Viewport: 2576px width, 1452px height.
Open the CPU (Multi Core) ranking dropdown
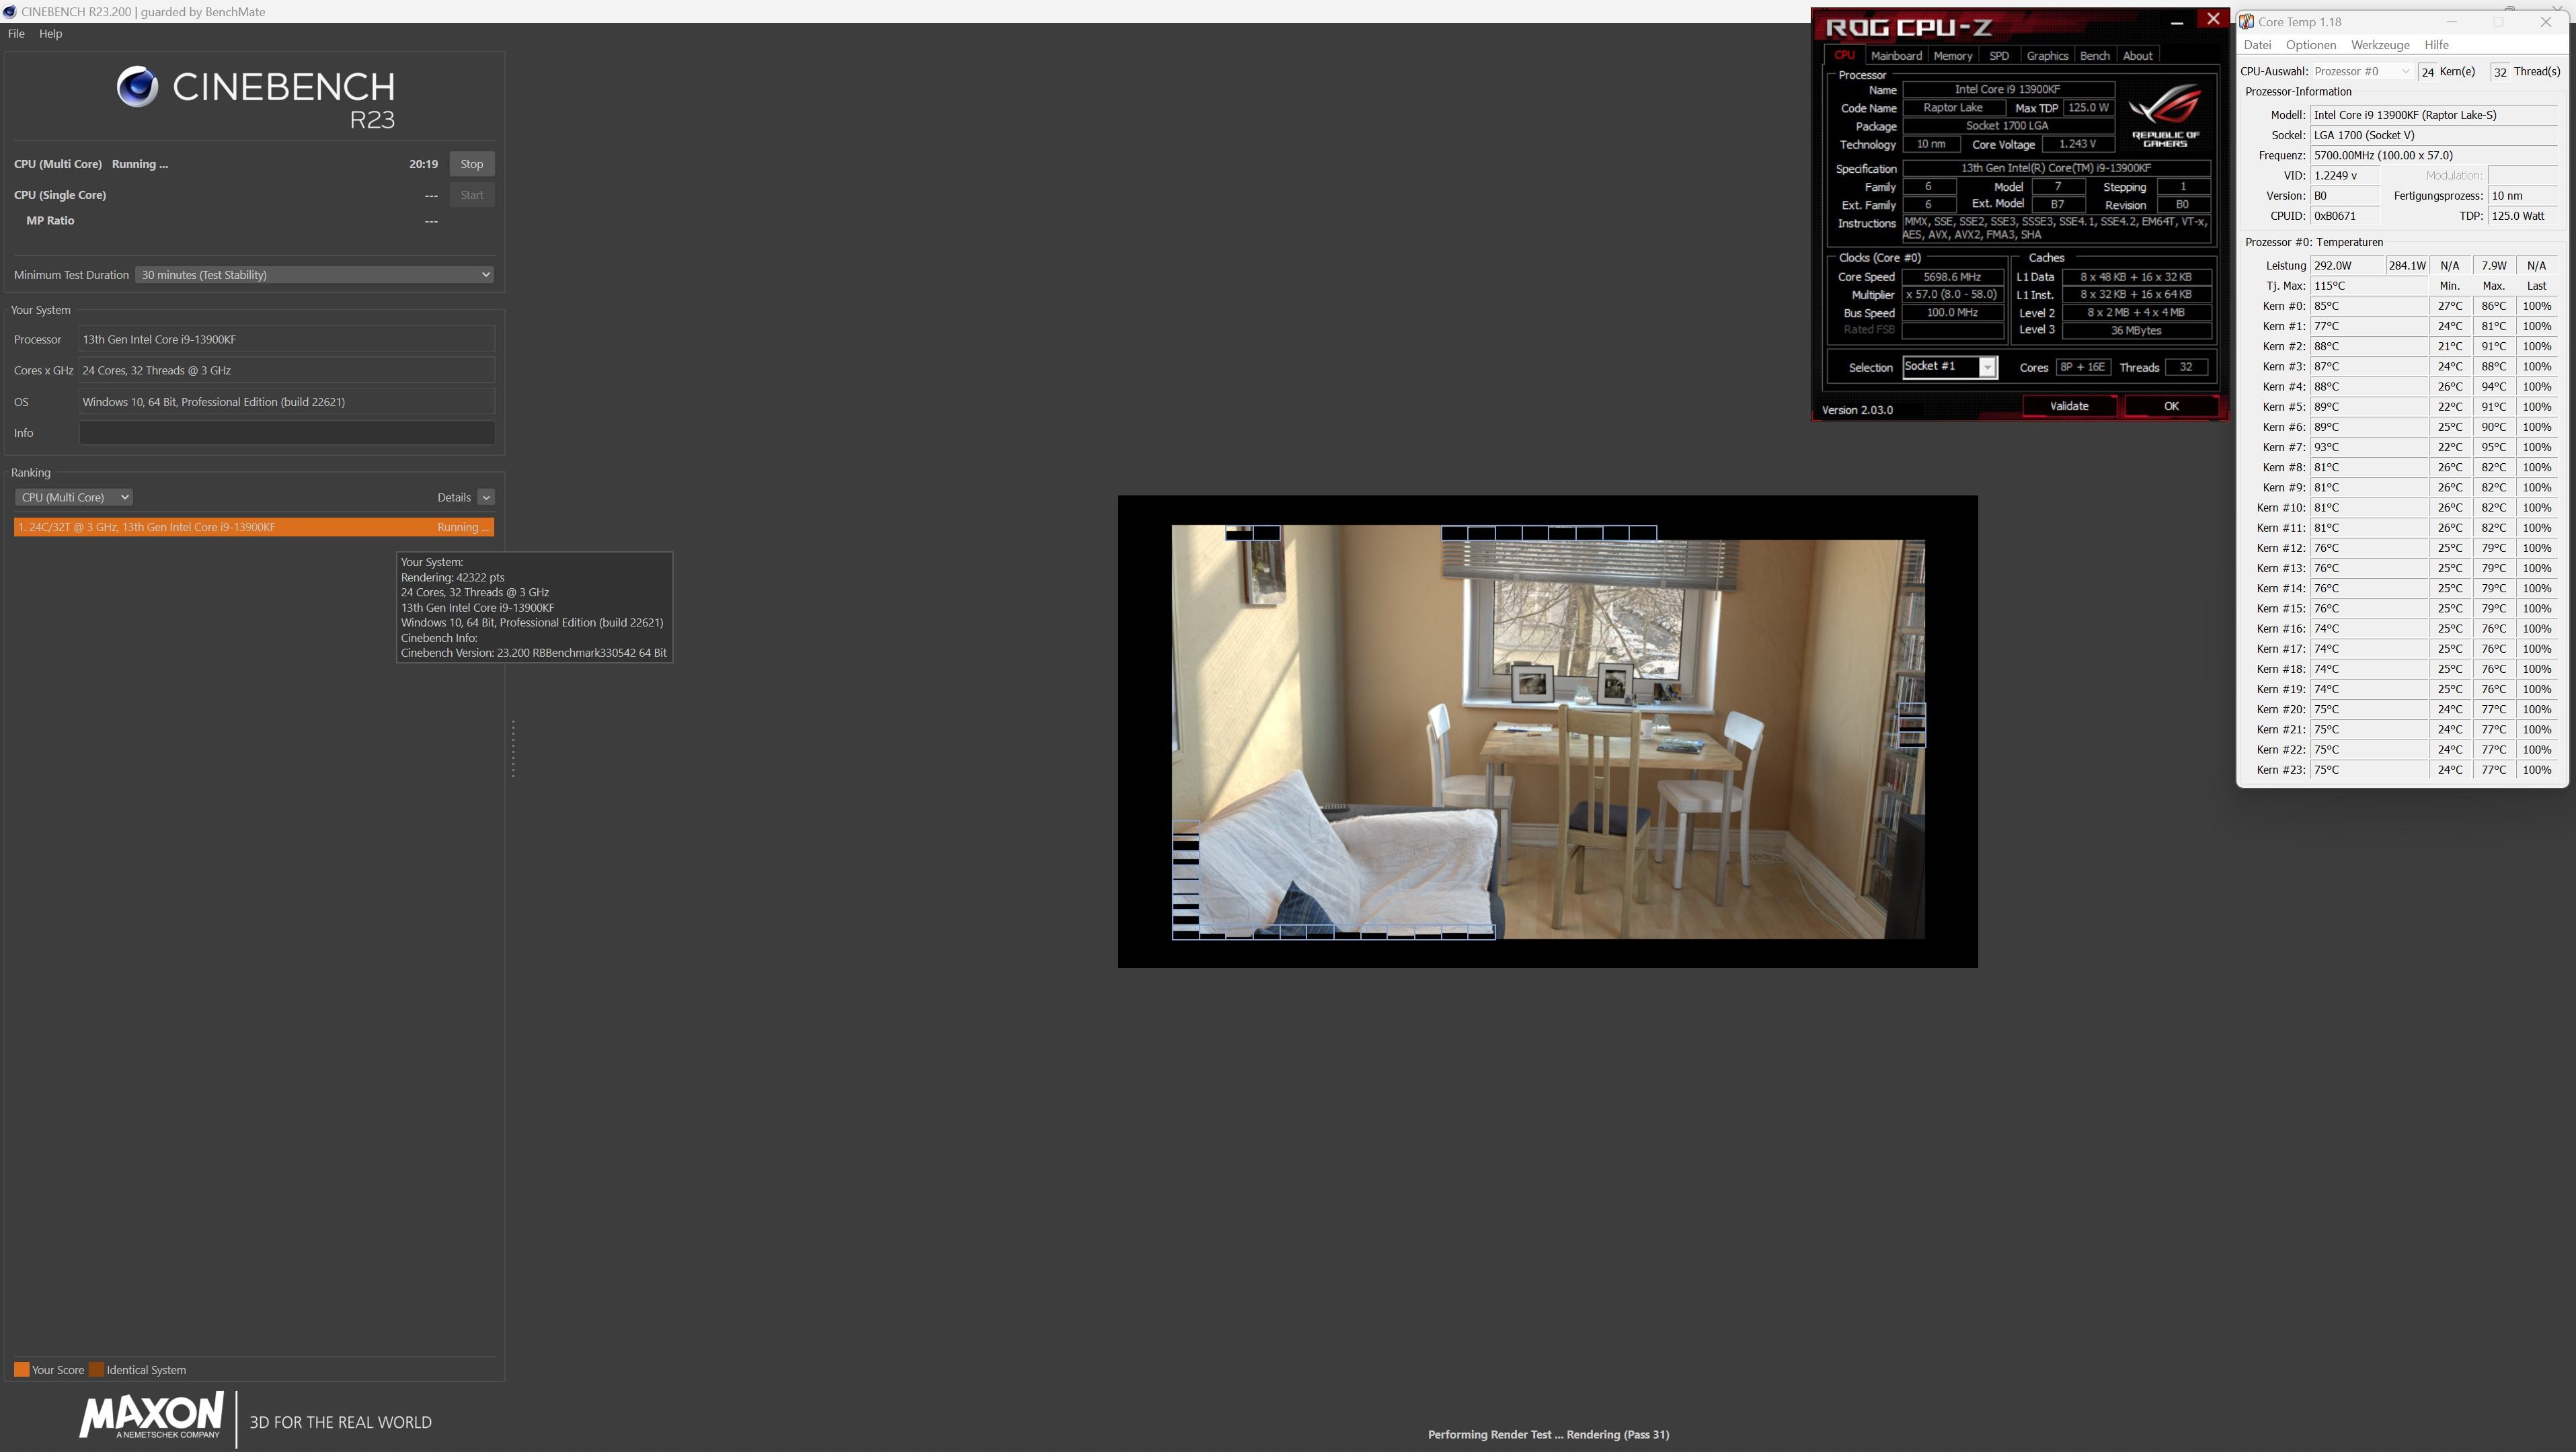(x=73, y=497)
